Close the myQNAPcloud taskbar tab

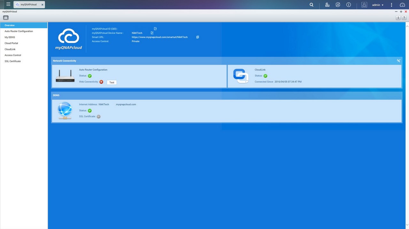42,5
